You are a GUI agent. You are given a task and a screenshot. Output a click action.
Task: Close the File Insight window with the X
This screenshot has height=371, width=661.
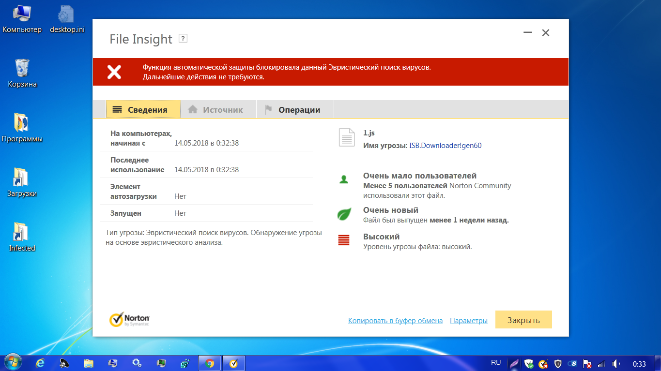[x=546, y=33]
